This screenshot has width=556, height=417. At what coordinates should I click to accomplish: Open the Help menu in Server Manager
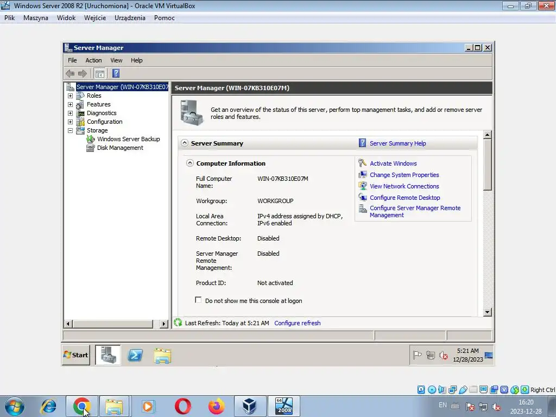136,60
